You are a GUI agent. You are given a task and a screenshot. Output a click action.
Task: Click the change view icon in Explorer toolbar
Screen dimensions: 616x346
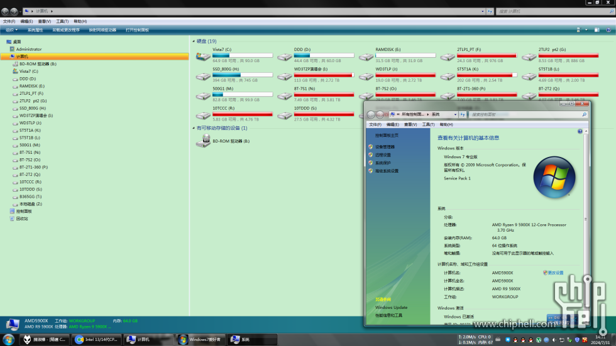pyautogui.click(x=578, y=30)
